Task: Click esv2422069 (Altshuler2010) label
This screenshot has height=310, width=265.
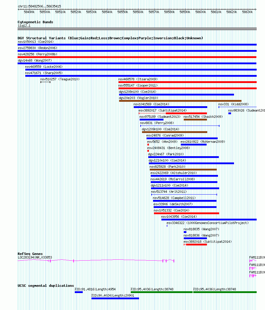Action: 174,173
